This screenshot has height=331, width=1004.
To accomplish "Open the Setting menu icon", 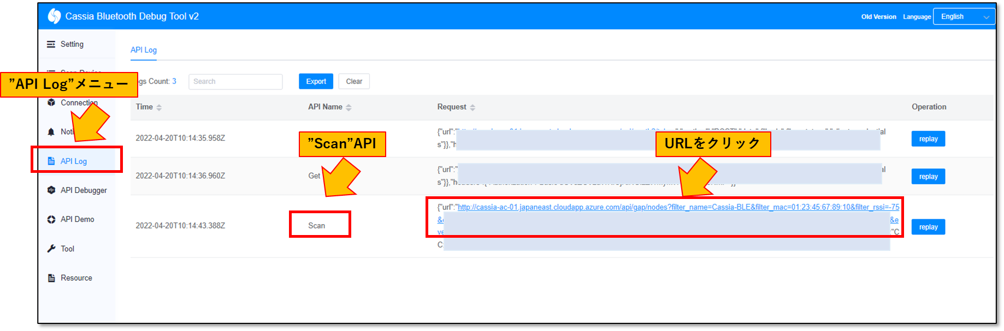I will click(x=51, y=44).
